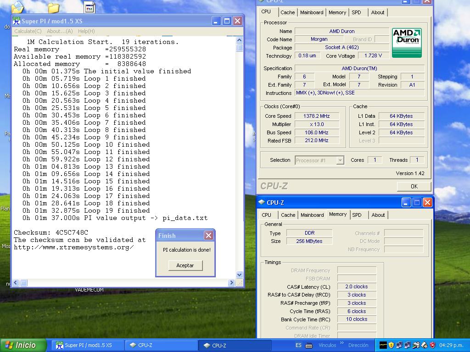Click the Multiplier value x 13.0
470x352 pixels.
tap(317, 124)
